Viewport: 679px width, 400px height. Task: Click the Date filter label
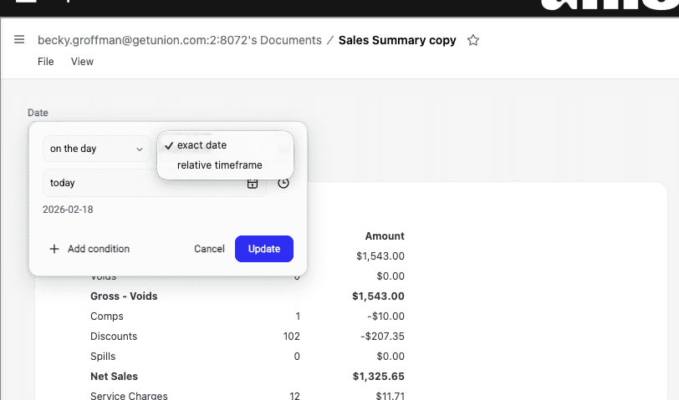click(x=38, y=113)
